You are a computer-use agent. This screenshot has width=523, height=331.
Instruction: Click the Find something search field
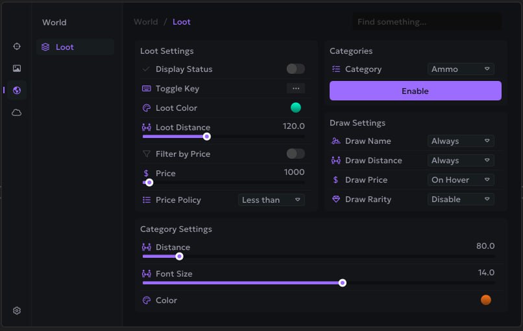pyautogui.click(x=426, y=22)
